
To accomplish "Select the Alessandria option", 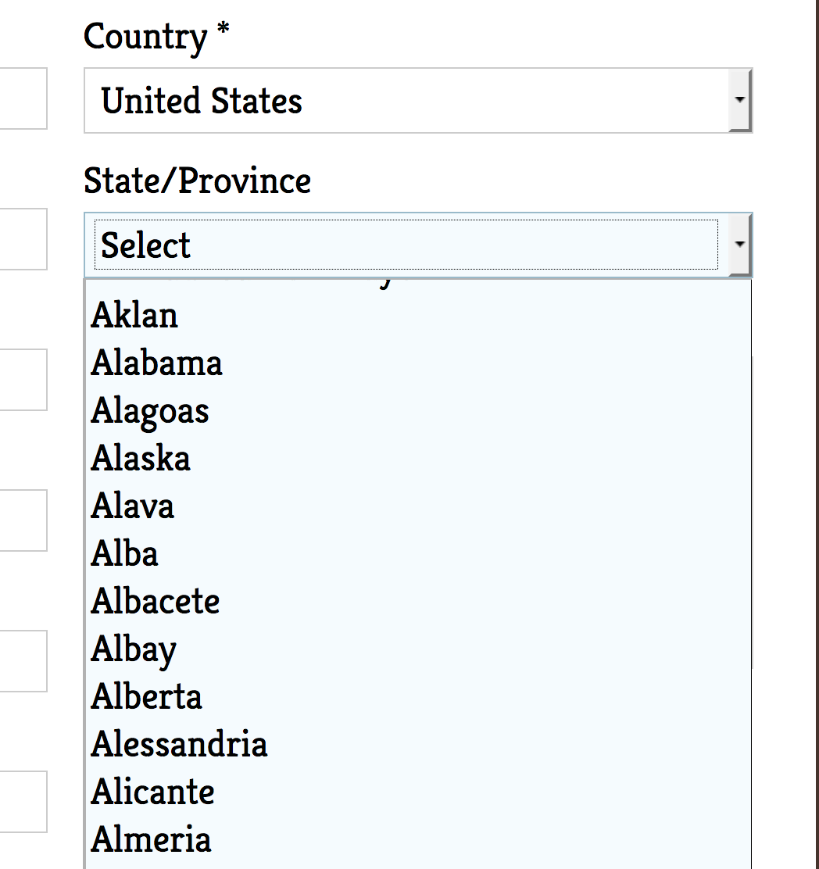I will point(179,744).
